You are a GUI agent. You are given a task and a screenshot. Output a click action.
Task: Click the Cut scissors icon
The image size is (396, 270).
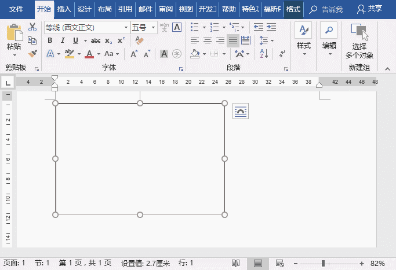point(32,27)
